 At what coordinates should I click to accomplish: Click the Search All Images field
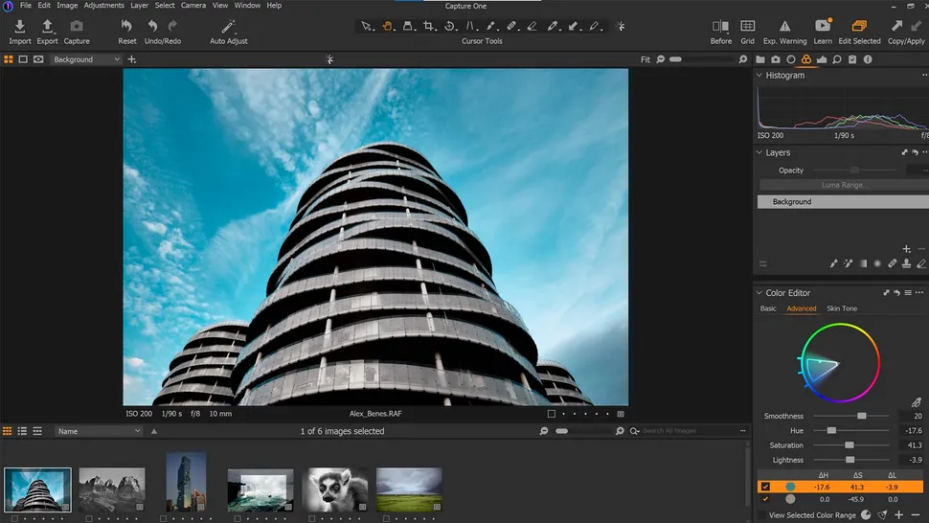click(x=688, y=431)
